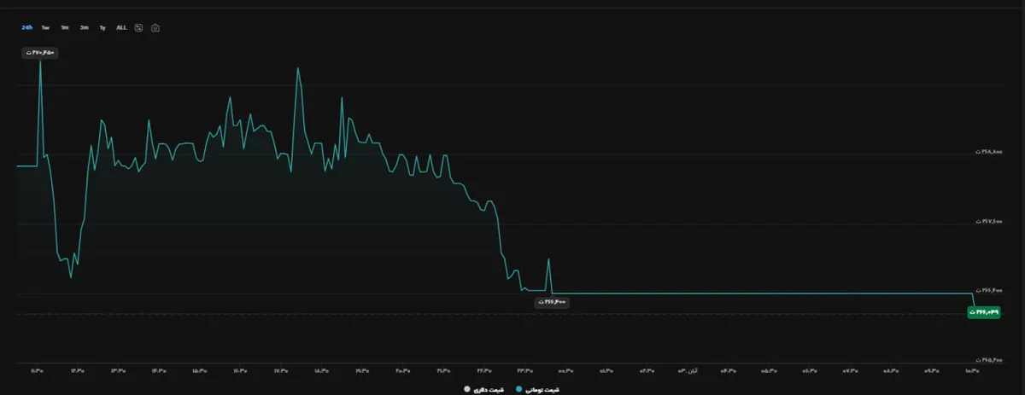Select the 24h time range
Screen dimensions: 1025x395
click(x=27, y=27)
